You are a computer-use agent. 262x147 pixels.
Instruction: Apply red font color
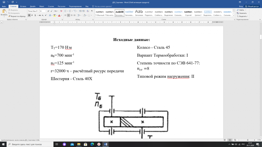tap(59, 15)
